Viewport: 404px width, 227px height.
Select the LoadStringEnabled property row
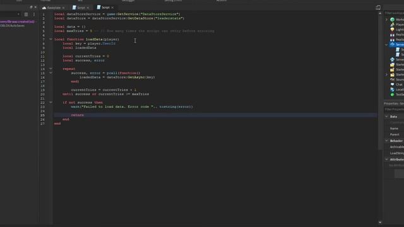[394, 153]
